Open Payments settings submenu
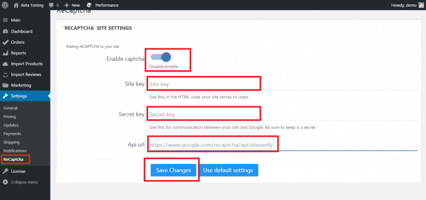Screen dimensions: 426x200 [x=12, y=134]
